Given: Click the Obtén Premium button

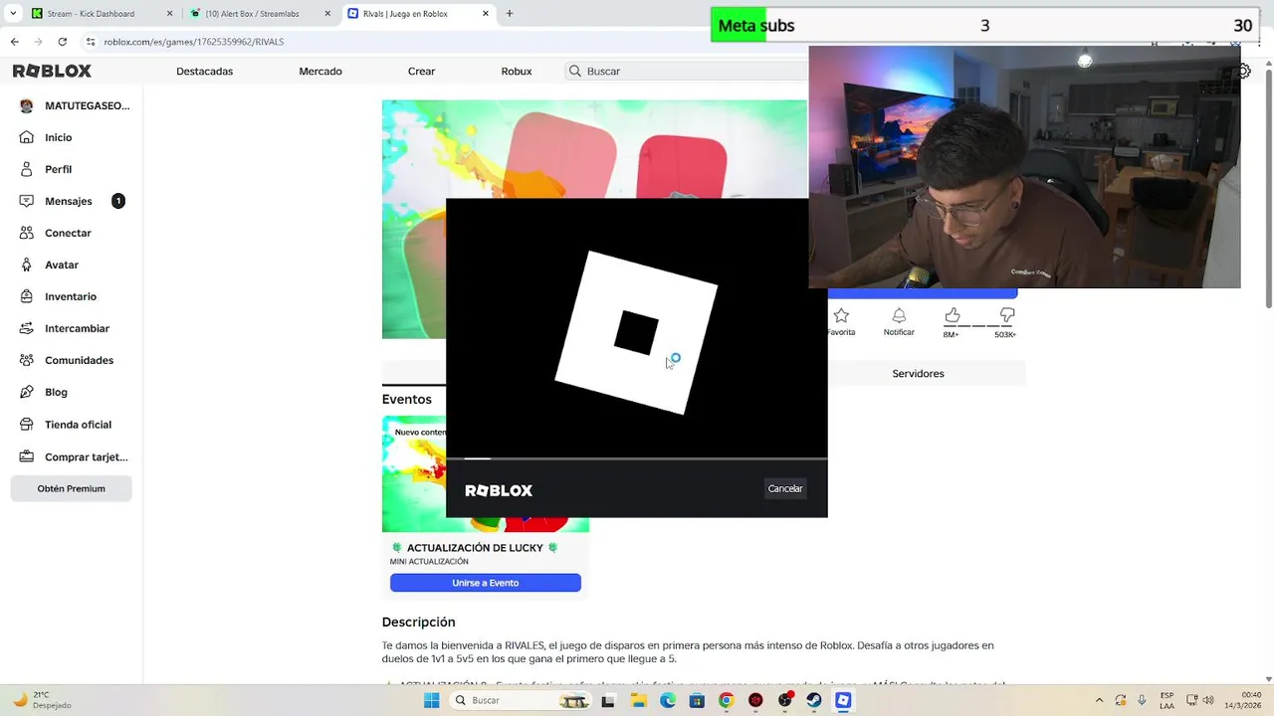Looking at the screenshot, I should pos(72,488).
